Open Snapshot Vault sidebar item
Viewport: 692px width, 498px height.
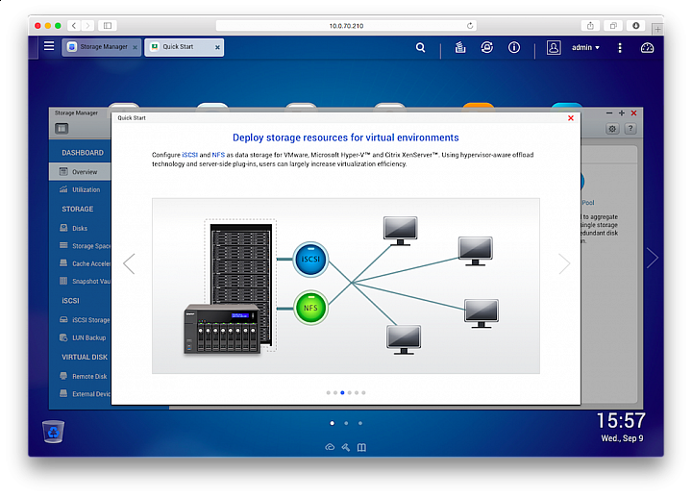click(x=80, y=282)
